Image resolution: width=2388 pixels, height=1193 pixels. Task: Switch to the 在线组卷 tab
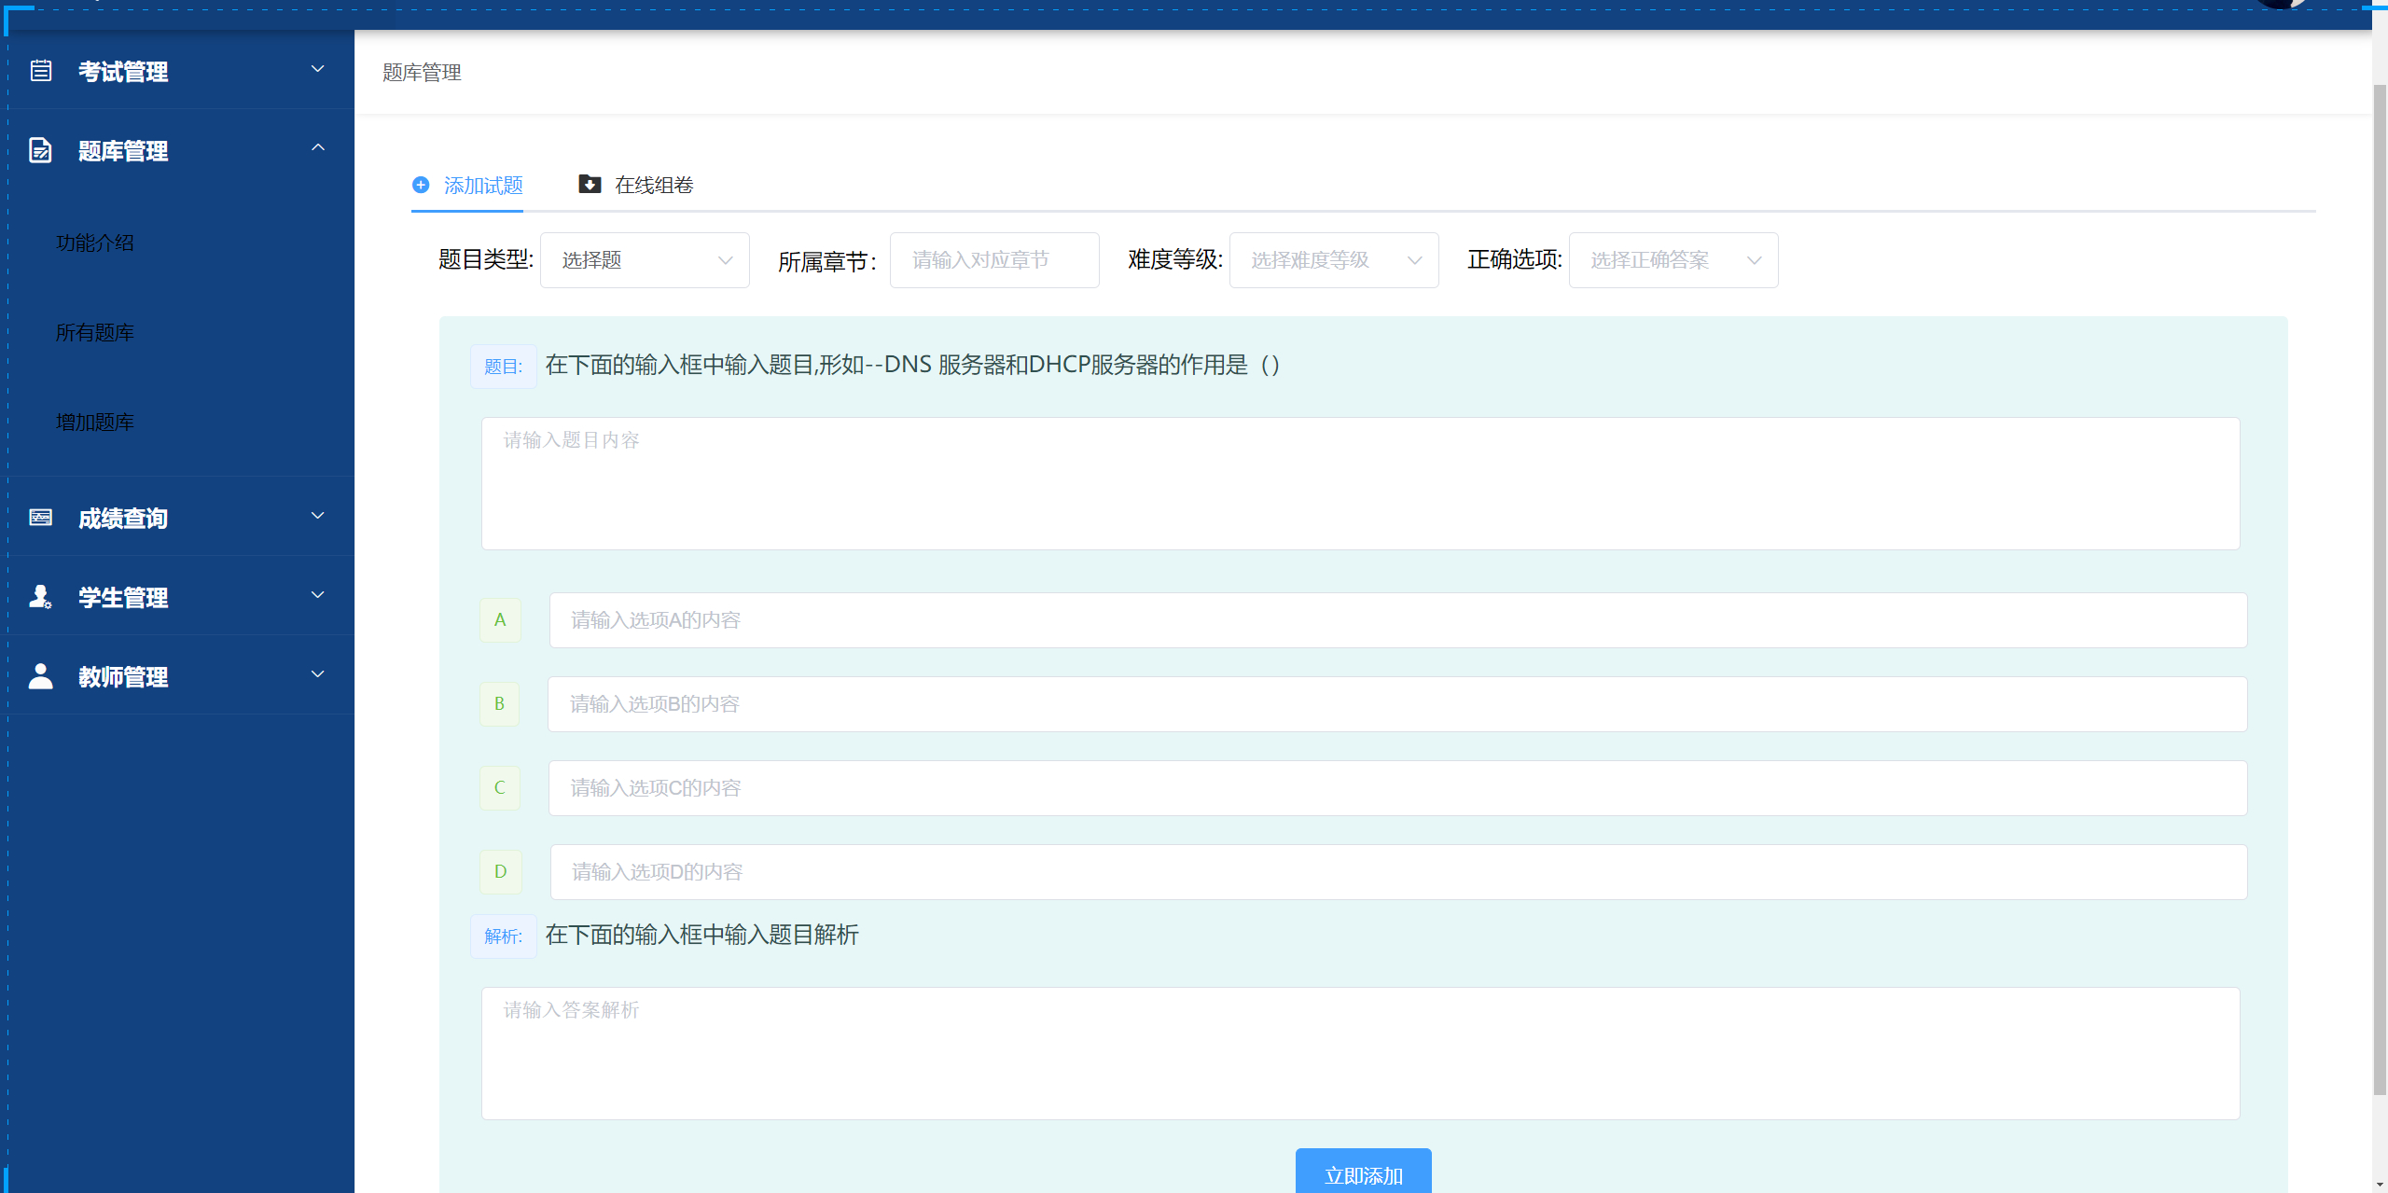click(653, 185)
